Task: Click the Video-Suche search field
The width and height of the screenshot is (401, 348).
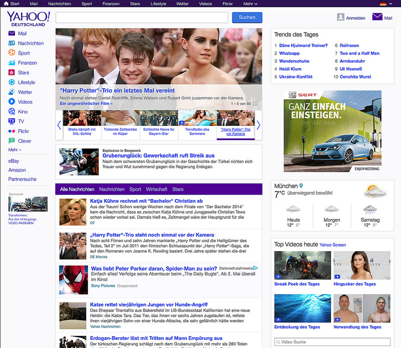Action: click(332, 342)
